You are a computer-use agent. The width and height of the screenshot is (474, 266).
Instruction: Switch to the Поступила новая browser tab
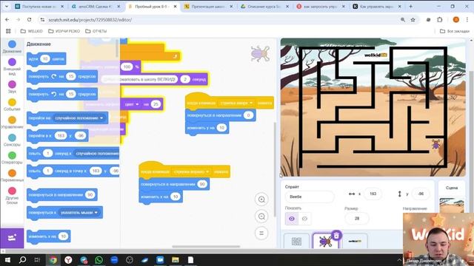point(39,7)
